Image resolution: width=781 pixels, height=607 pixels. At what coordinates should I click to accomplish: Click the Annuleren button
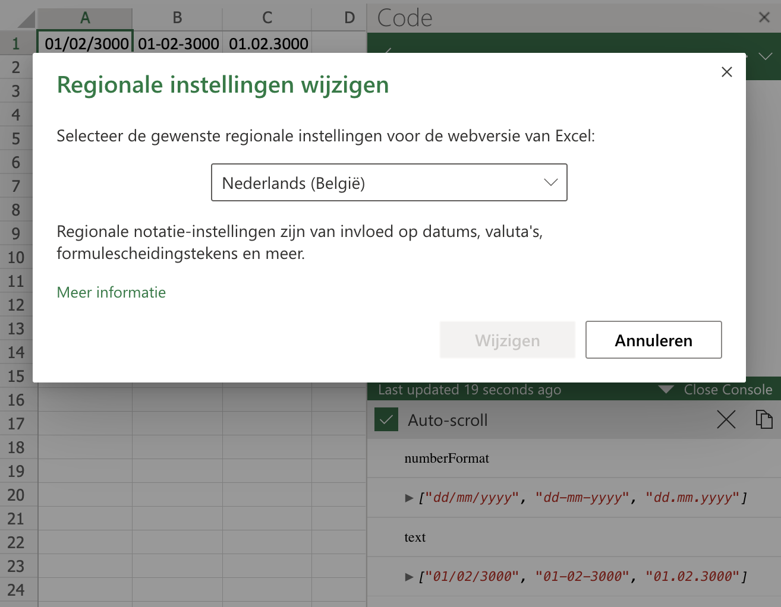coord(653,340)
